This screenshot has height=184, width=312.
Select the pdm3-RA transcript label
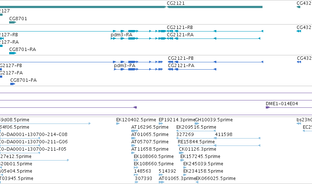tap(121, 34)
